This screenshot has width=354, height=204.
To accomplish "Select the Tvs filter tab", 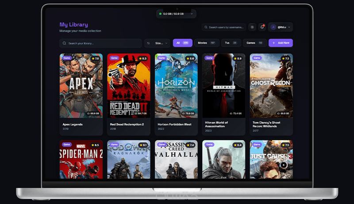I will coord(231,43).
